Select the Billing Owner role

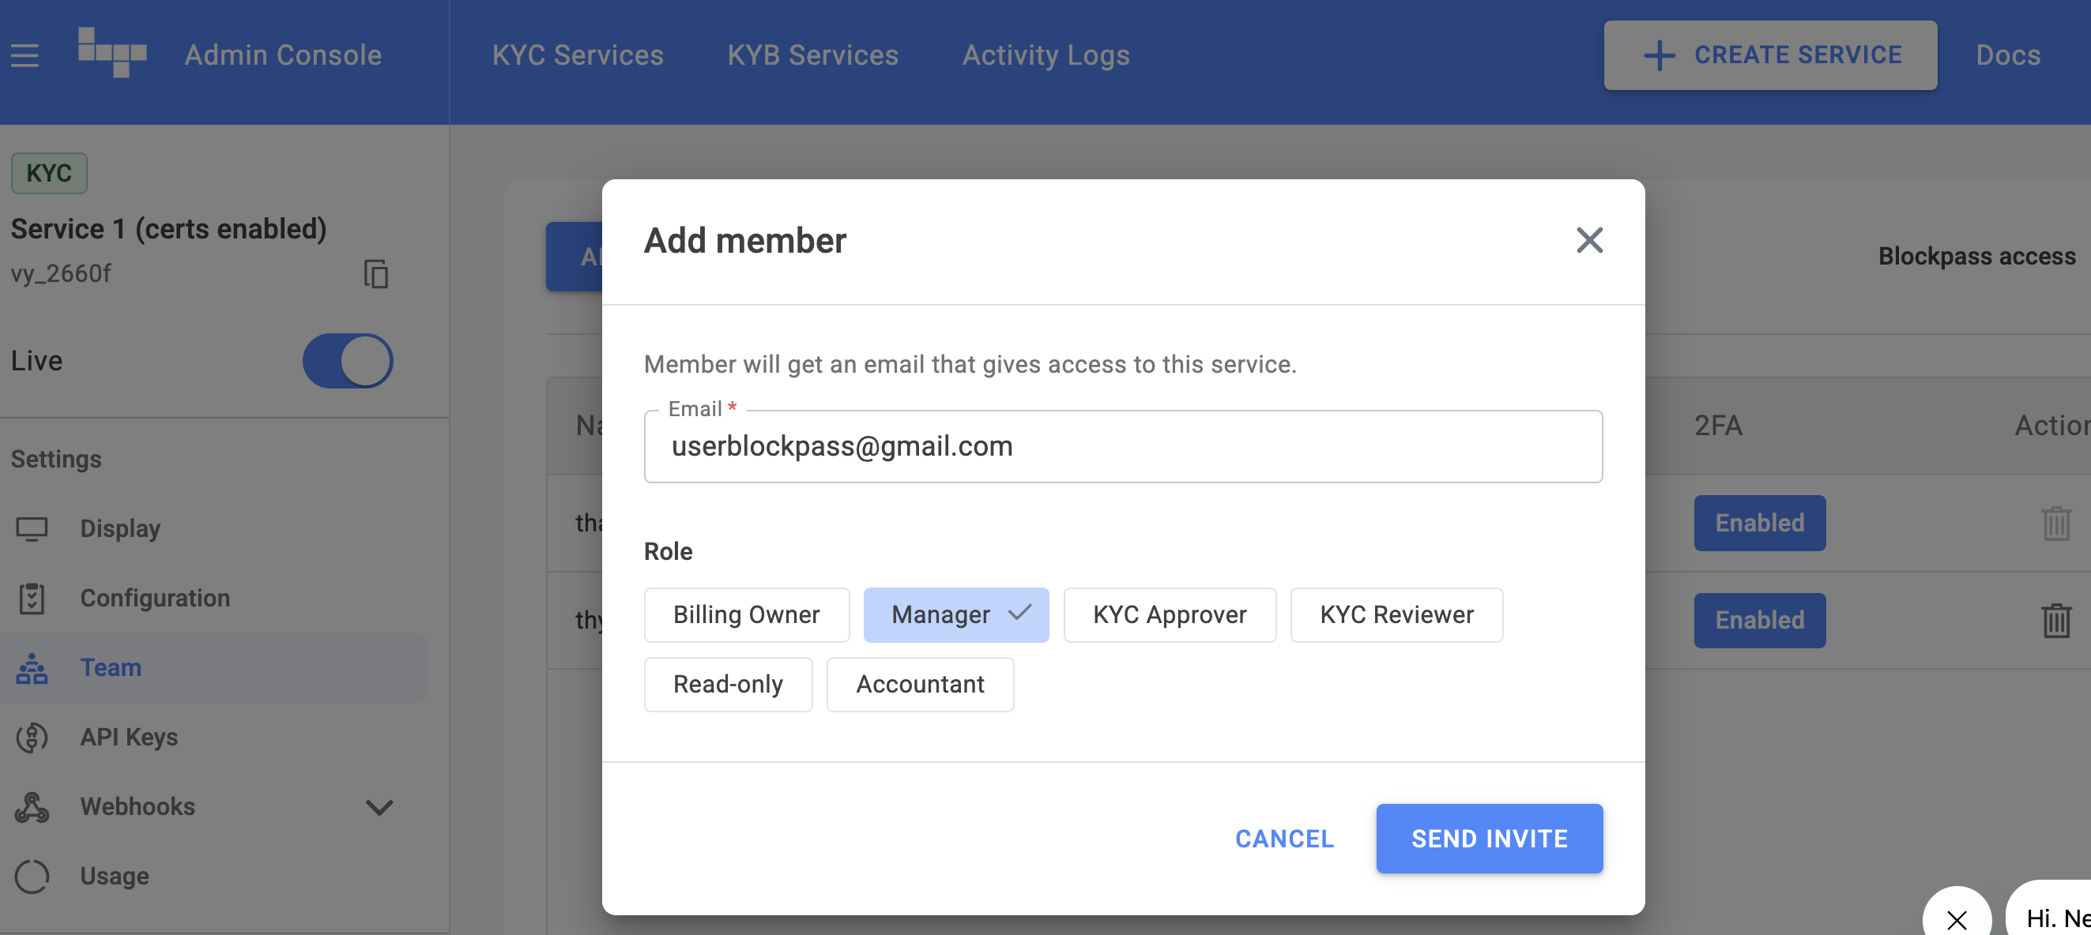coord(746,614)
